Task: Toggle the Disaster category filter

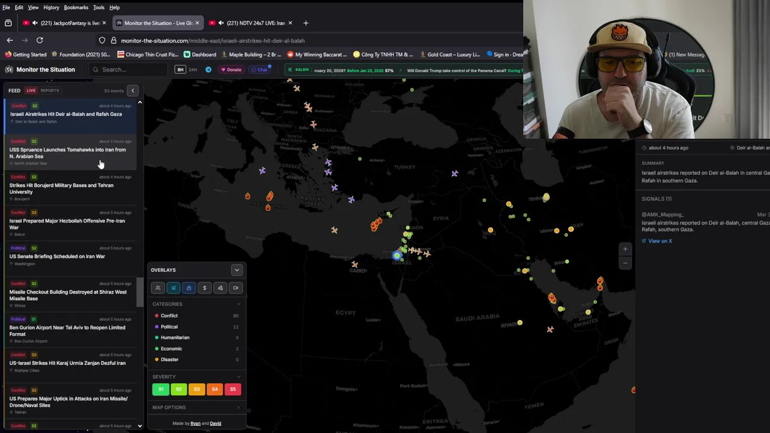Action: coord(196,360)
